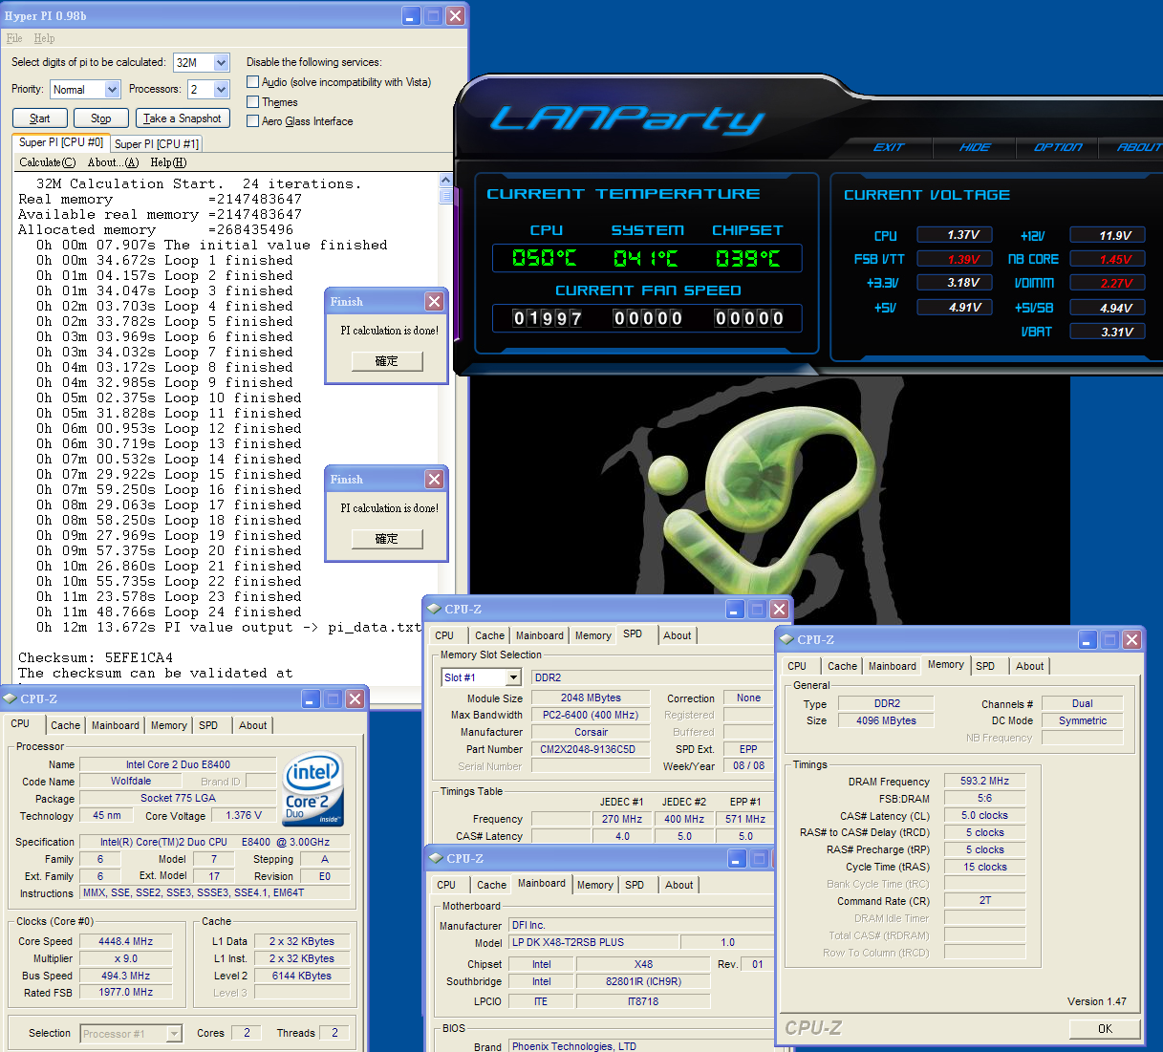Click the output scrollbar's up arrow
Image resolution: width=1163 pixels, height=1052 pixels.
tap(445, 181)
